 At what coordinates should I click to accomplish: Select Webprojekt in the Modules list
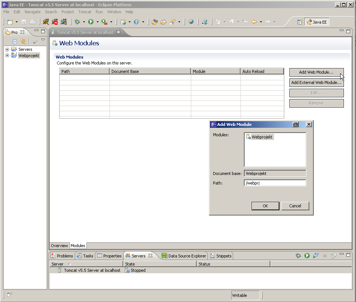[x=259, y=137]
